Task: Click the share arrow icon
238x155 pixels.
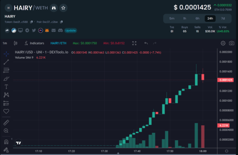Action: (7, 31)
